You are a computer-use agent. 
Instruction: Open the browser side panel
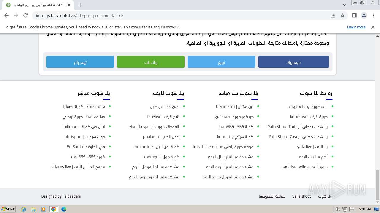[x=354, y=15]
